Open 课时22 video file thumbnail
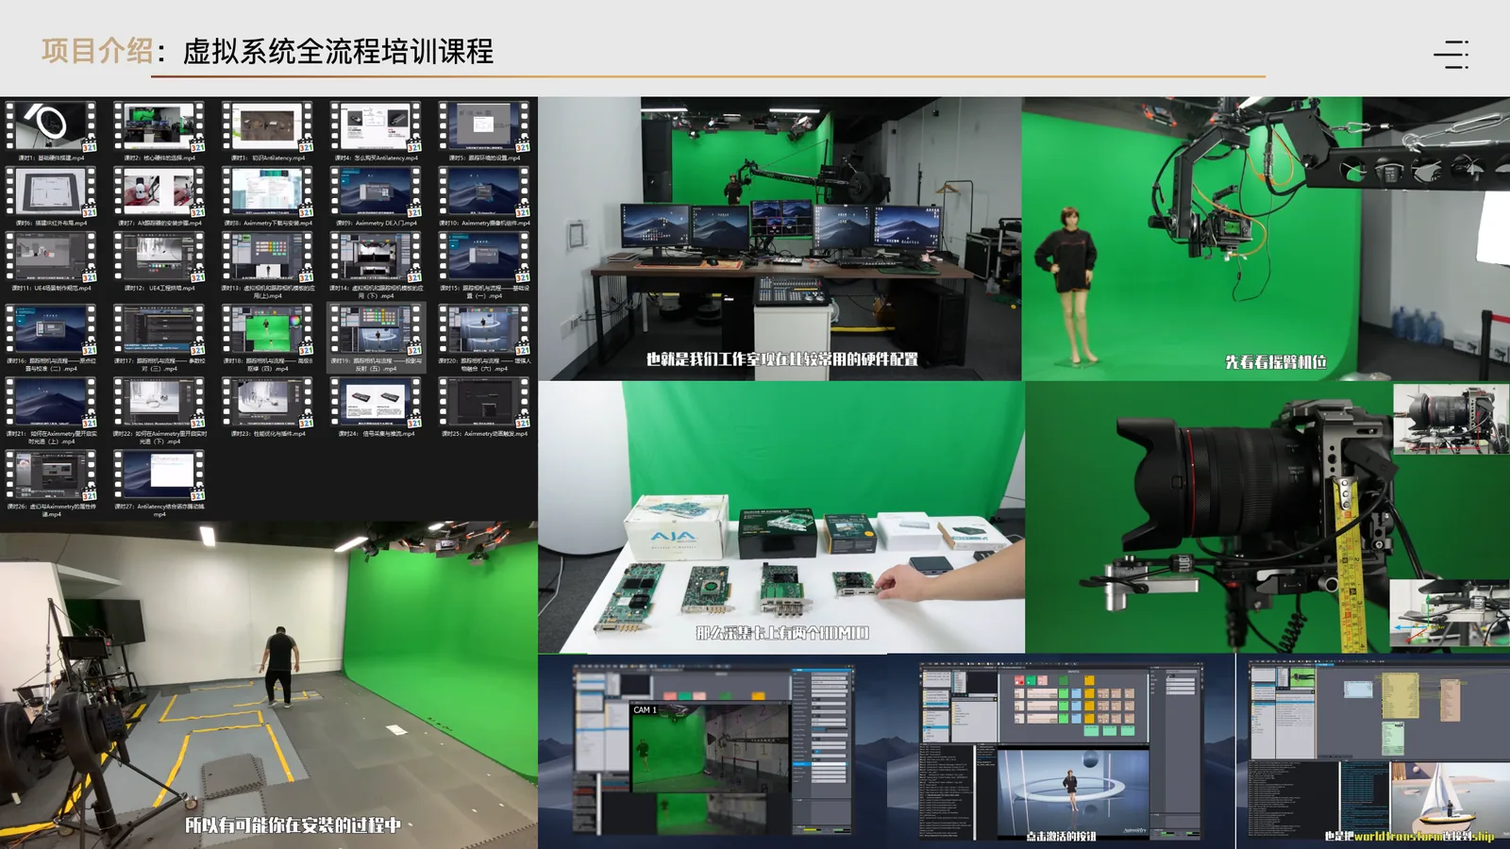The width and height of the screenshot is (1510, 849). (159, 403)
